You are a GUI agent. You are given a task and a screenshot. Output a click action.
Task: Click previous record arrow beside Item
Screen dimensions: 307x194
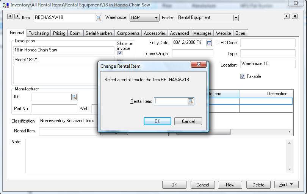point(17,16)
